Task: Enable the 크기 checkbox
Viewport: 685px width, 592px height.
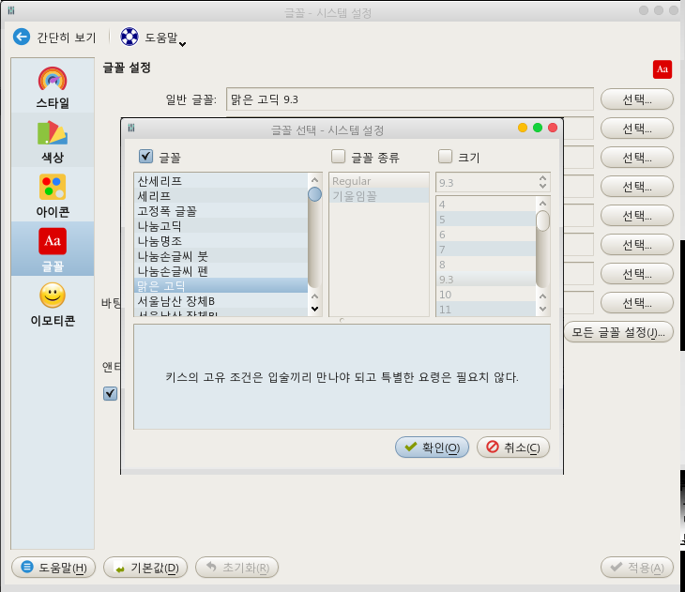Action: click(445, 156)
